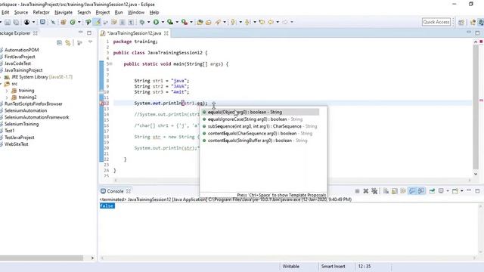
Task: Open the External Tools dropdown arrow
Action: (191, 22)
